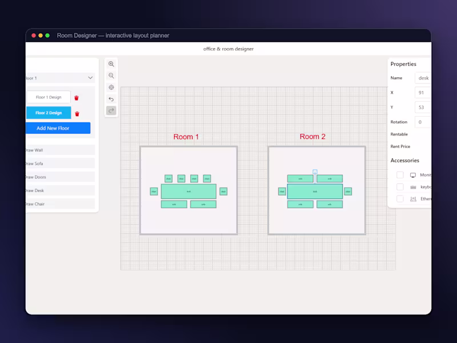Enable the Ethernet accessory checkbox
This screenshot has width=457, height=343.
[x=400, y=198]
